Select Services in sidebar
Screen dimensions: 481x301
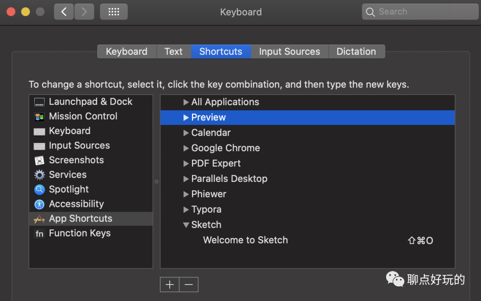(x=91, y=175)
